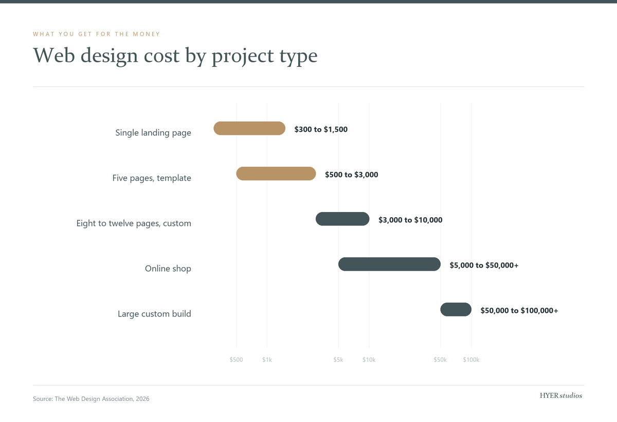Click the '$500' axis tick label
This screenshot has height=422, width=617.
237,360
